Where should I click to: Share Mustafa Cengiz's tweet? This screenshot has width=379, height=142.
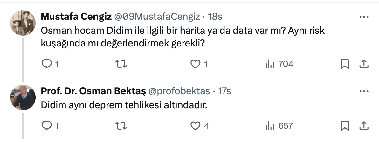coord(363,64)
